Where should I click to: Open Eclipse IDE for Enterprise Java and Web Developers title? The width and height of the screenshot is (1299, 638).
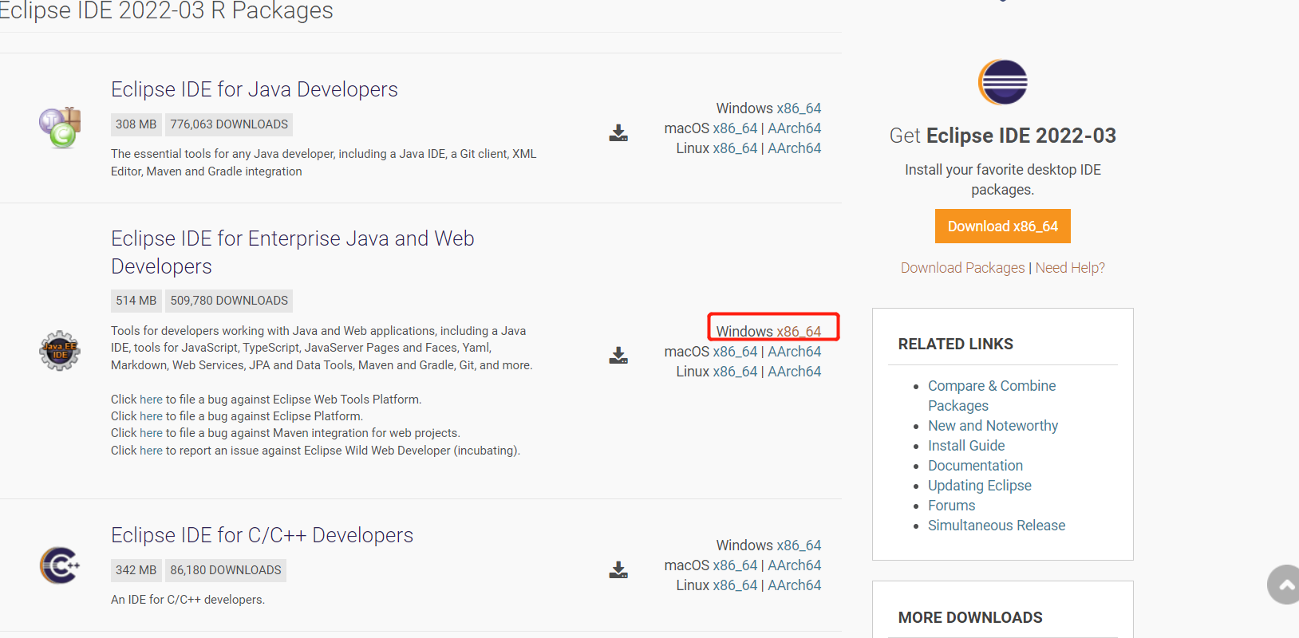(x=293, y=252)
